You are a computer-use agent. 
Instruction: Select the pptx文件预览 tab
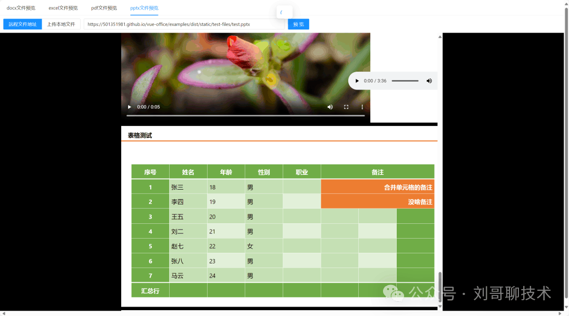(144, 8)
